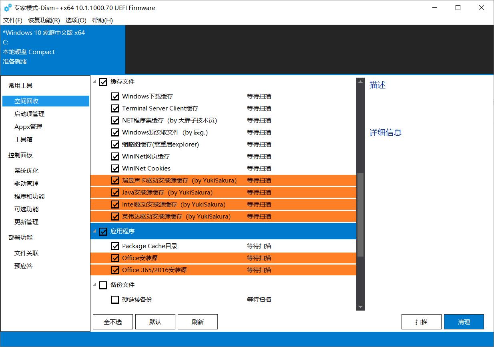This screenshot has height=347, width=494.
Task: Open 启动项管理 in the sidebar
Action: coord(29,114)
